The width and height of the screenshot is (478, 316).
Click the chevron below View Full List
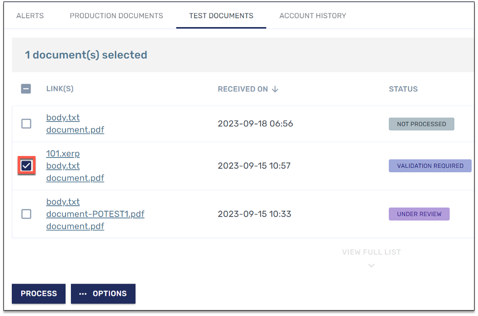pyautogui.click(x=371, y=265)
